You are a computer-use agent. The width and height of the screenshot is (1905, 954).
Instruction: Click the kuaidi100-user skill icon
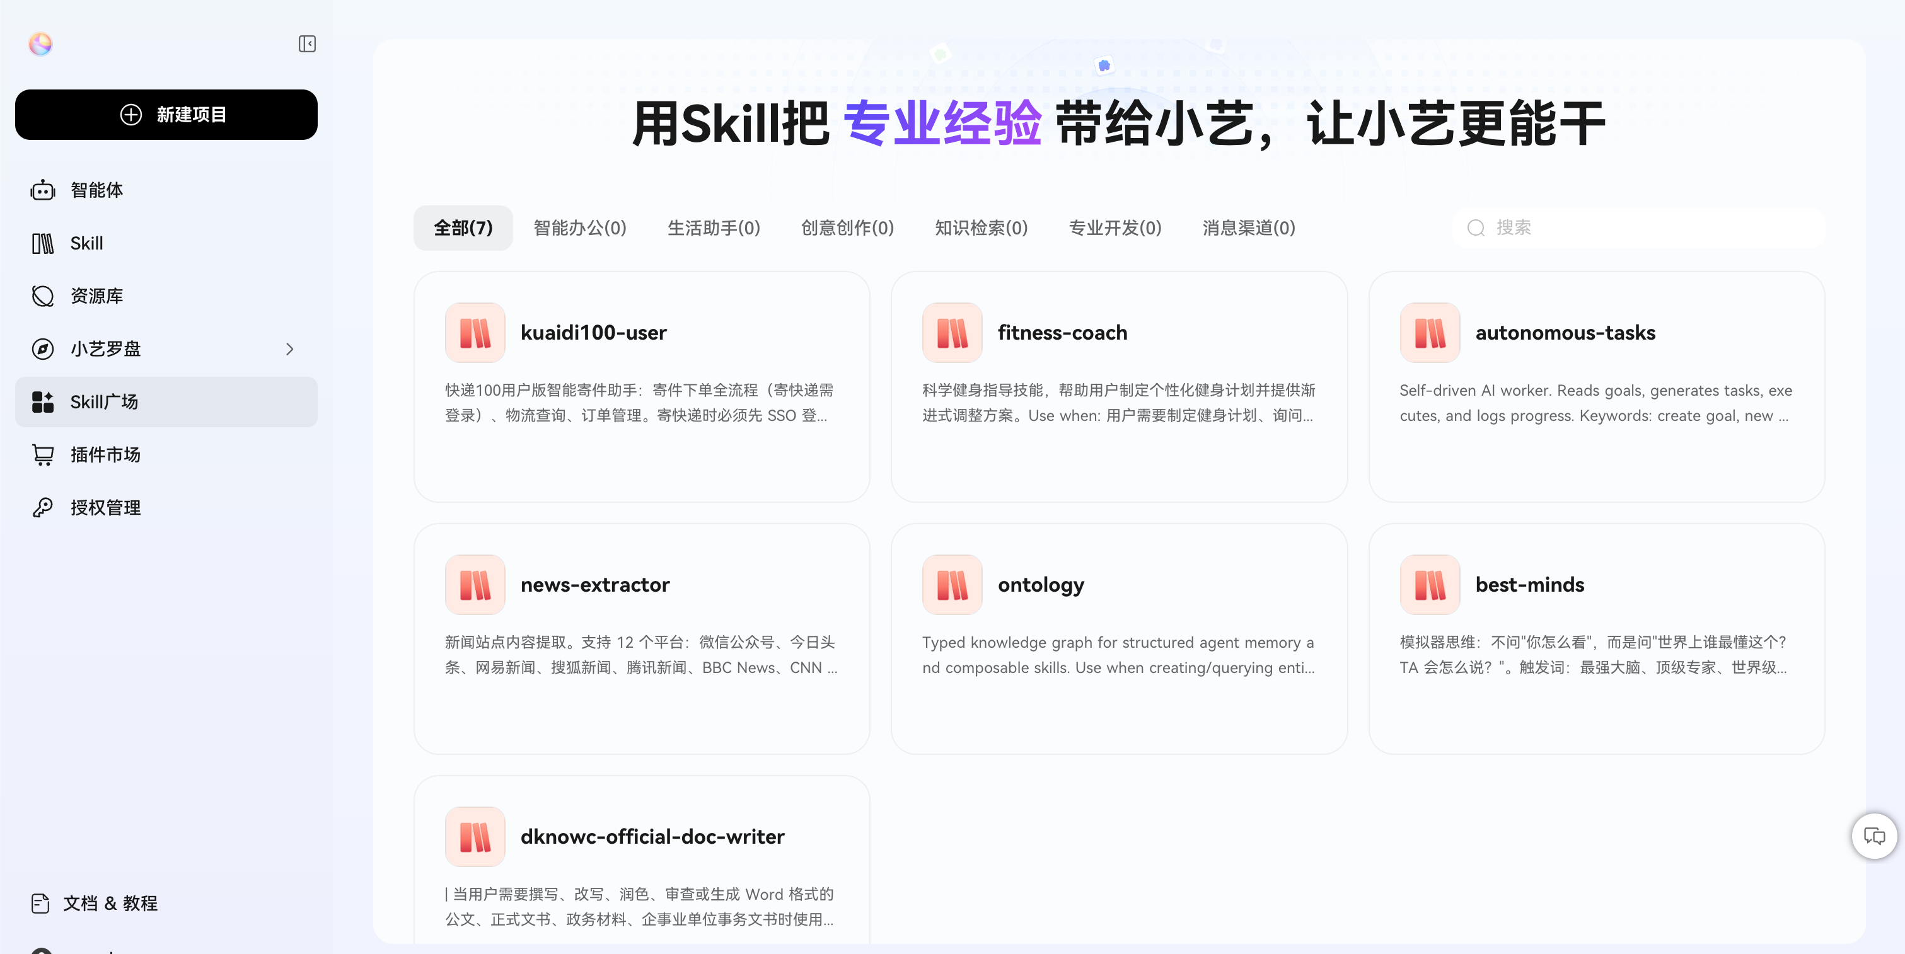tap(475, 333)
